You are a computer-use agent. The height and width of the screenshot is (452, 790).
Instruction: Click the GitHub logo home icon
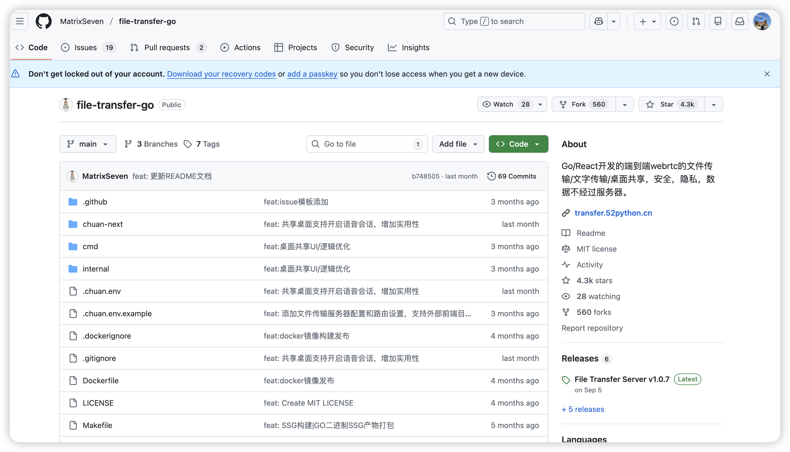43,21
